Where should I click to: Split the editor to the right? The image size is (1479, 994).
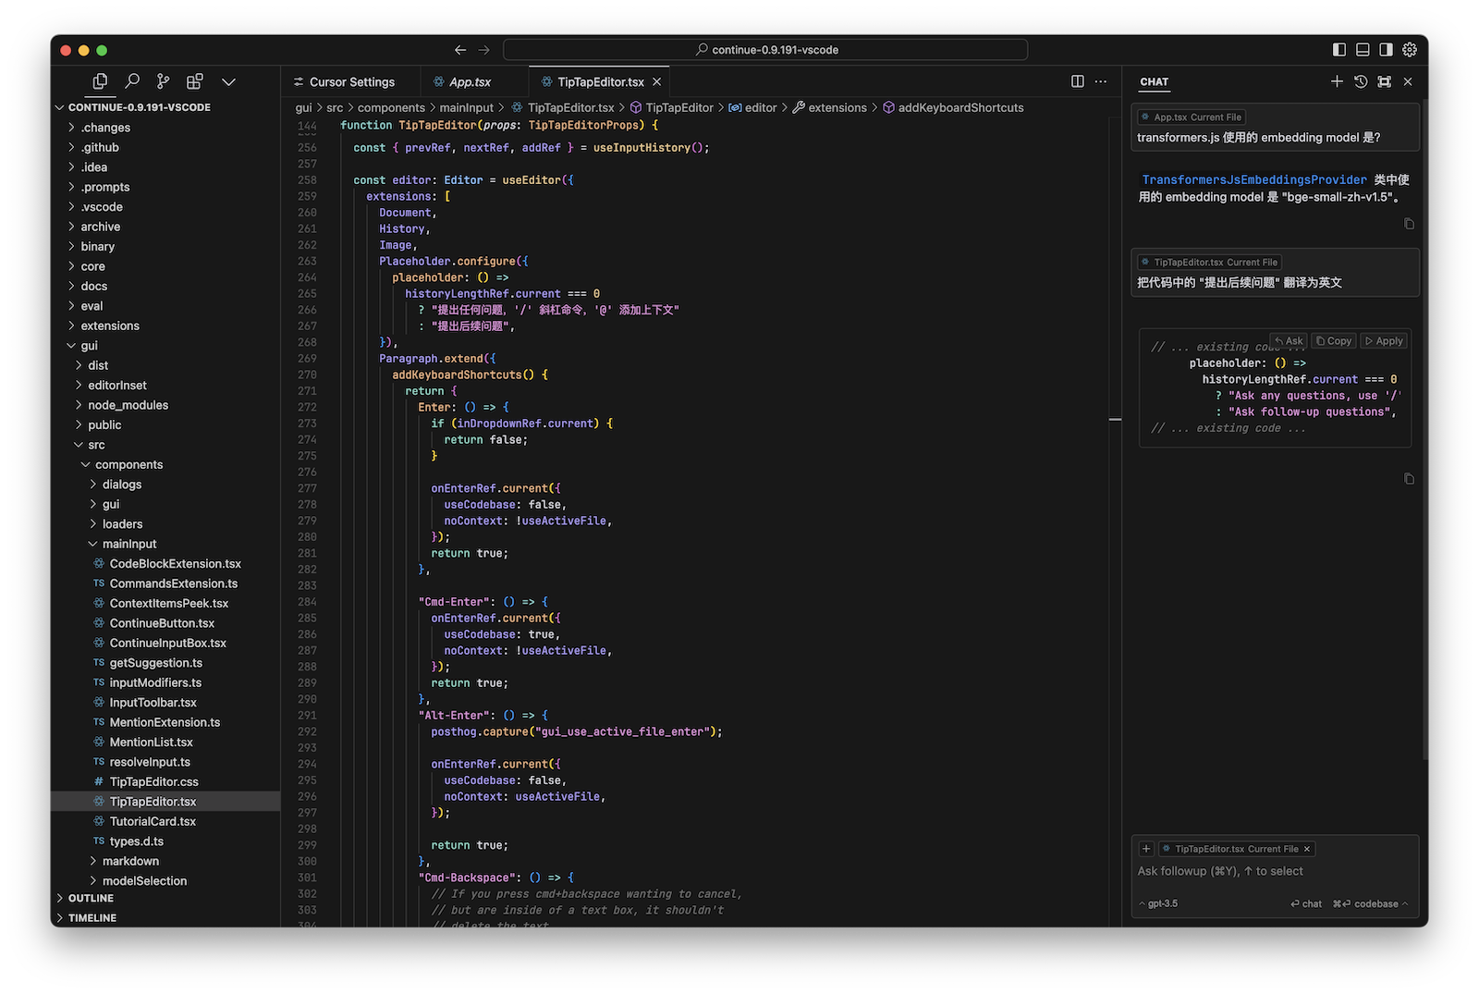click(1077, 81)
